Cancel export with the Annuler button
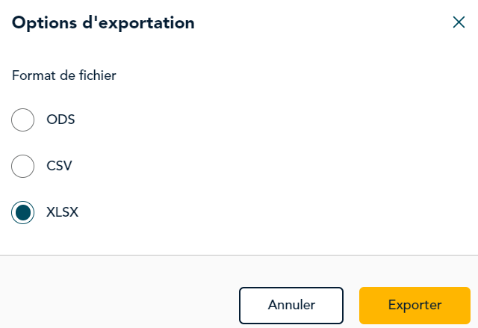 pyautogui.click(x=291, y=305)
